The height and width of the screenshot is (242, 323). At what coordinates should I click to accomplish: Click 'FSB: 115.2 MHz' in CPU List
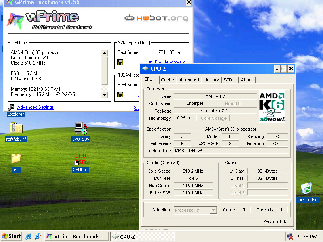pos(27,73)
